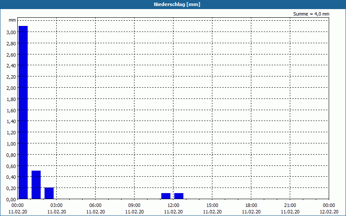Screen dimensions: 346x216
Task: Click the 09:00 time axis label
Action: pos(135,206)
